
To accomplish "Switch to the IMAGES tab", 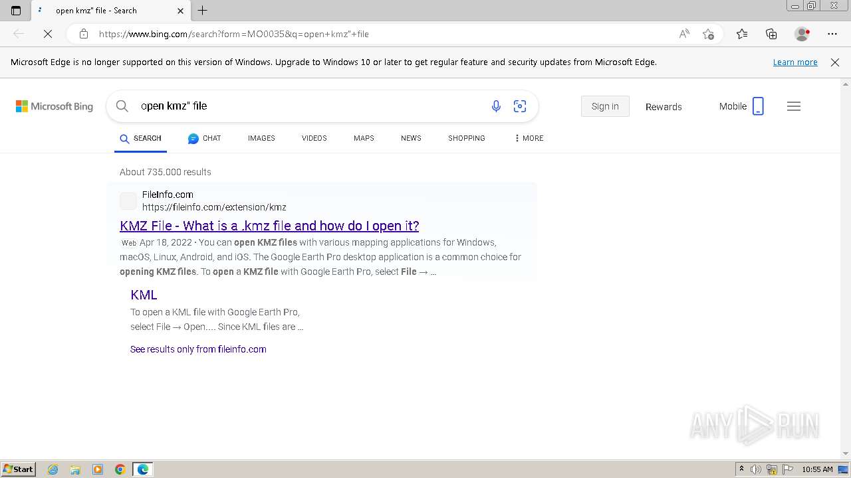I will click(x=261, y=138).
